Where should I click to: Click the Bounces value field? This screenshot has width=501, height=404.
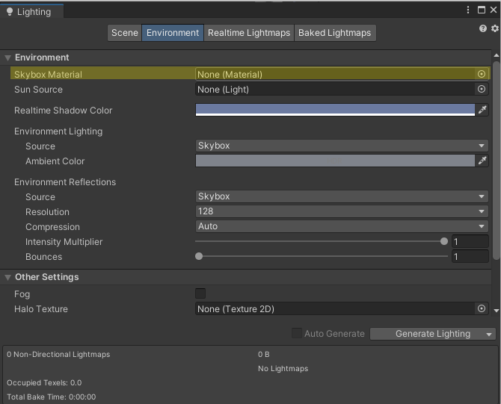pos(470,257)
